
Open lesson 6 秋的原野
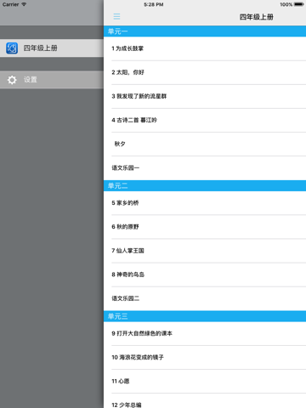[205, 227]
